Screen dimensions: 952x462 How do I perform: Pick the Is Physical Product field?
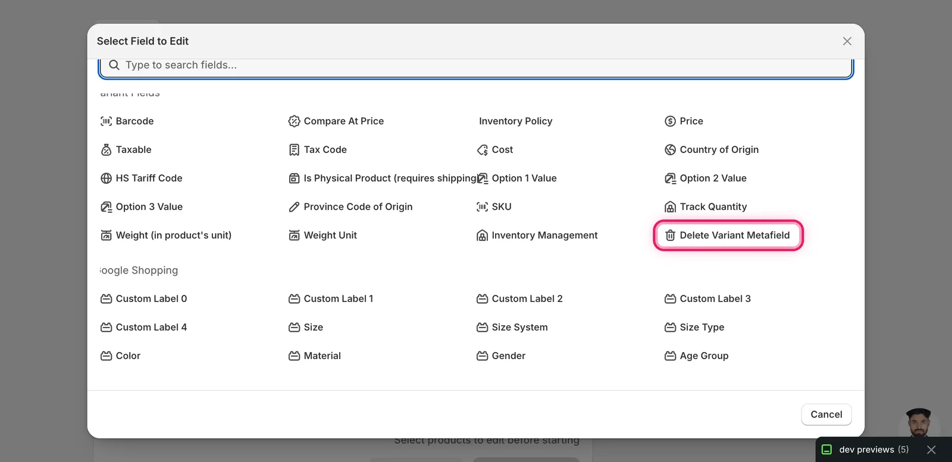pos(383,178)
